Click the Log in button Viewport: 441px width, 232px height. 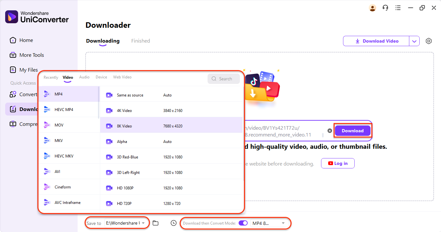click(x=338, y=163)
